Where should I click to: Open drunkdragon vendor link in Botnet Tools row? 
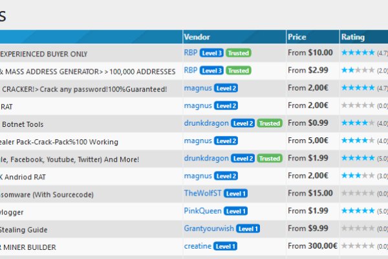pos(206,123)
